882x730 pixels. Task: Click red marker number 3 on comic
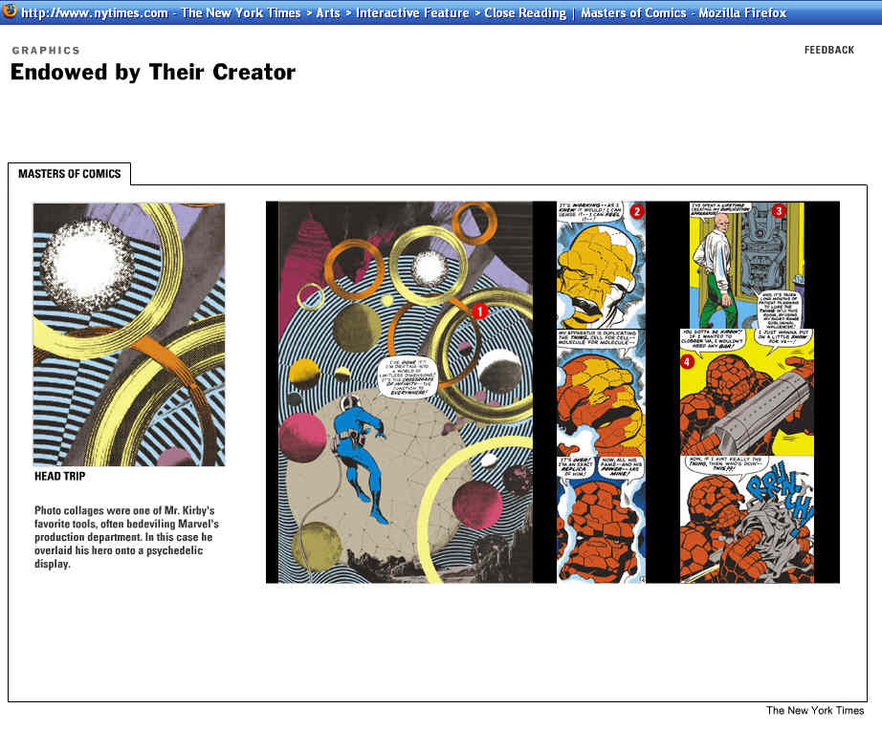779,211
